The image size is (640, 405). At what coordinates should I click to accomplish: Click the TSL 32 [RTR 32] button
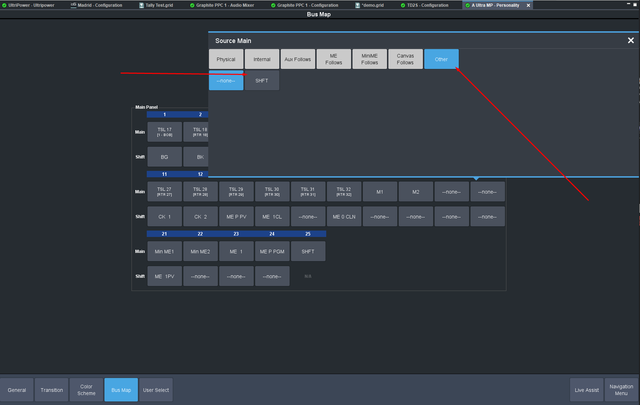[x=344, y=191]
